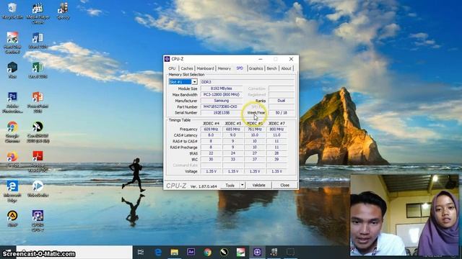
Task: Open the Speccy desktop shortcut
Action: pos(63,11)
